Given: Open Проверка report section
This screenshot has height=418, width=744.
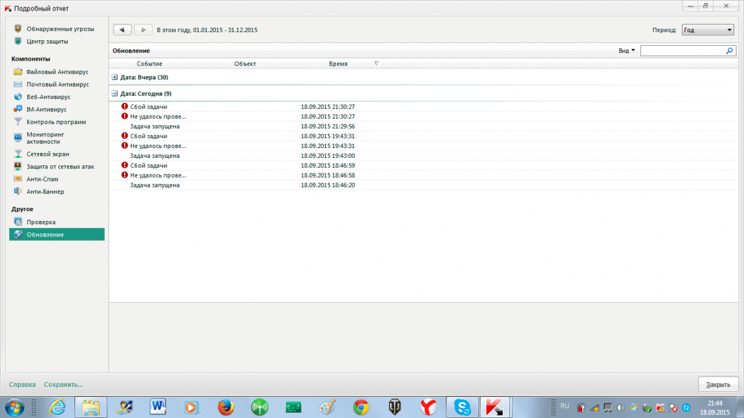Looking at the screenshot, I should pyautogui.click(x=41, y=222).
